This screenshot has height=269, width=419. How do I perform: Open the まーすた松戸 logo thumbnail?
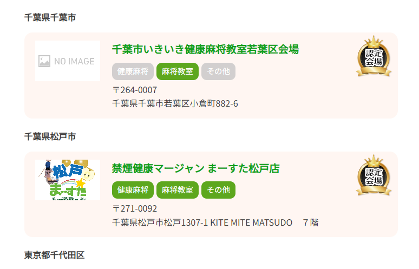(68, 180)
